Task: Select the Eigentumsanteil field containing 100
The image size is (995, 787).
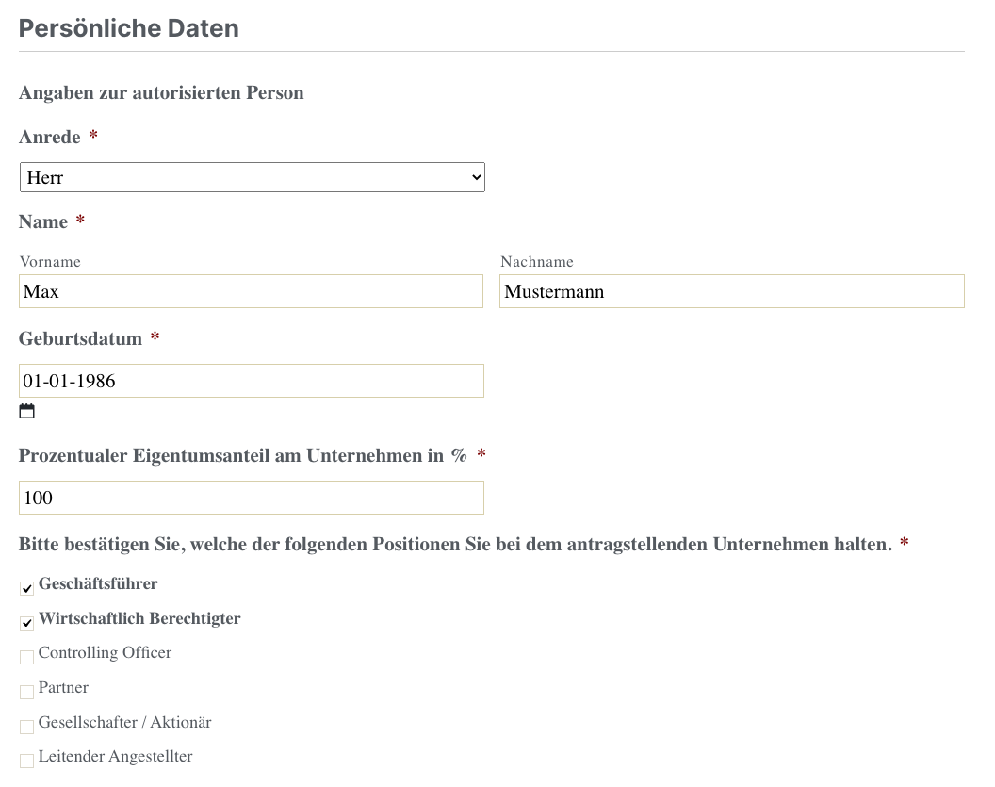Action: click(x=251, y=498)
